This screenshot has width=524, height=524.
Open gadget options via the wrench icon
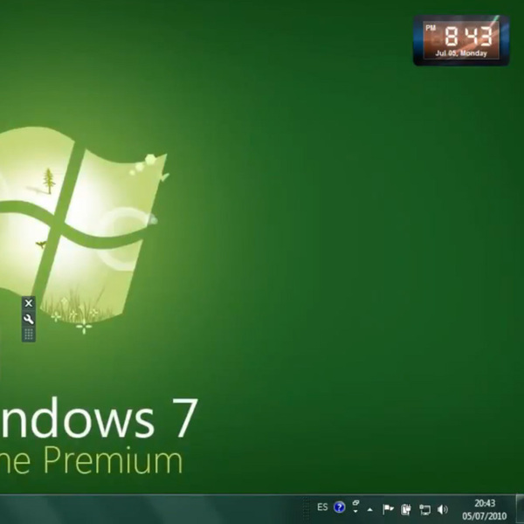(29, 319)
